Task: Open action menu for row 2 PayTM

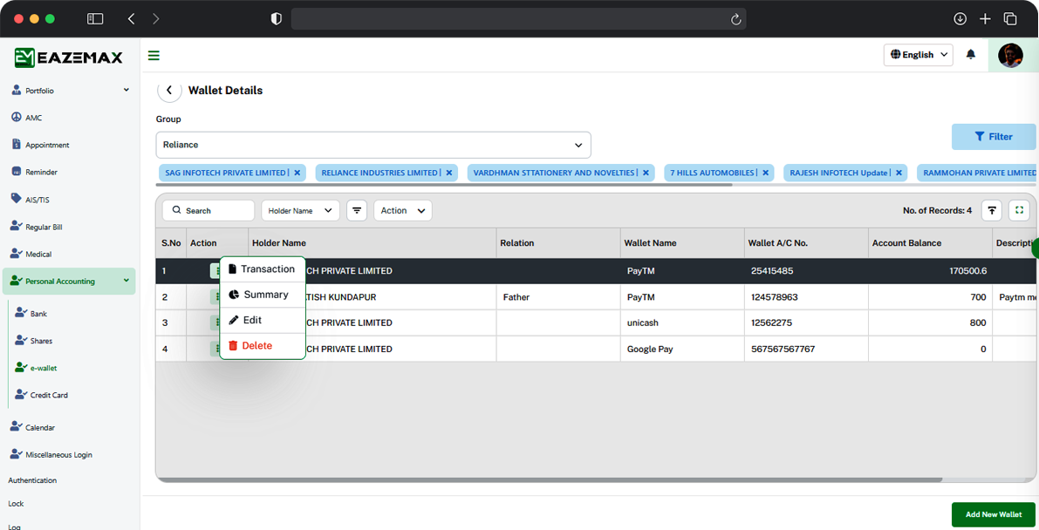Action: pos(215,296)
